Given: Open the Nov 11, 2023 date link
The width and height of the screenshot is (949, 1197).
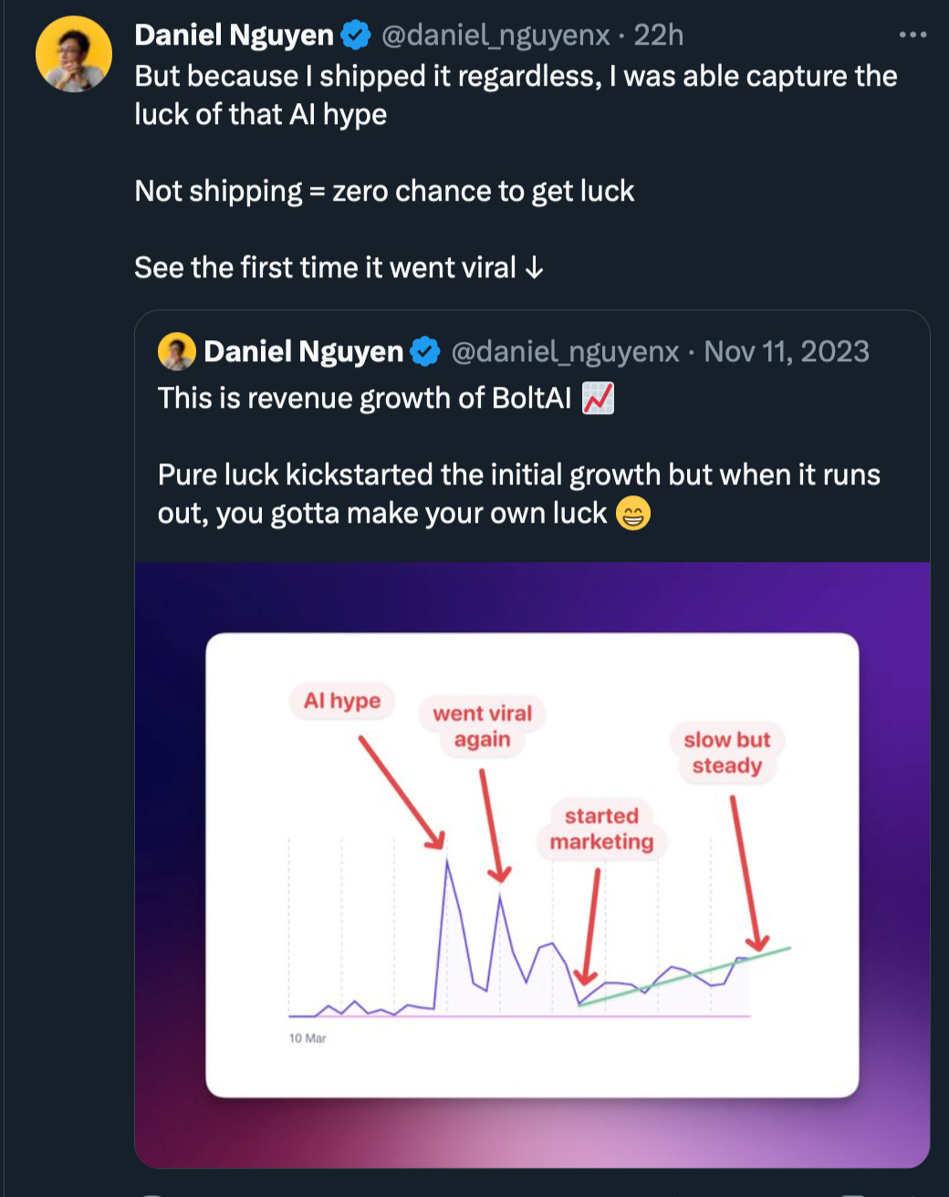Looking at the screenshot, I should (x=787, y=351).
